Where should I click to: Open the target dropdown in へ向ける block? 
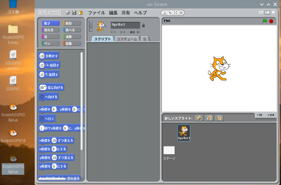point(42,97)
